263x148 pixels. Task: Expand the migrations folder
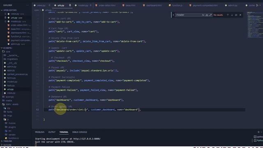click(12, 59)
